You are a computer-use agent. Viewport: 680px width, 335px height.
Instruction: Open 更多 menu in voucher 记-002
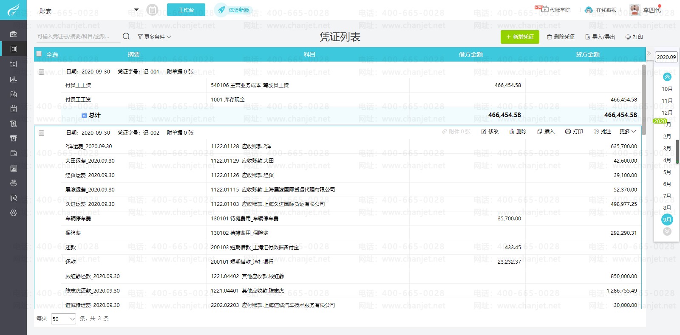[627, 132]
